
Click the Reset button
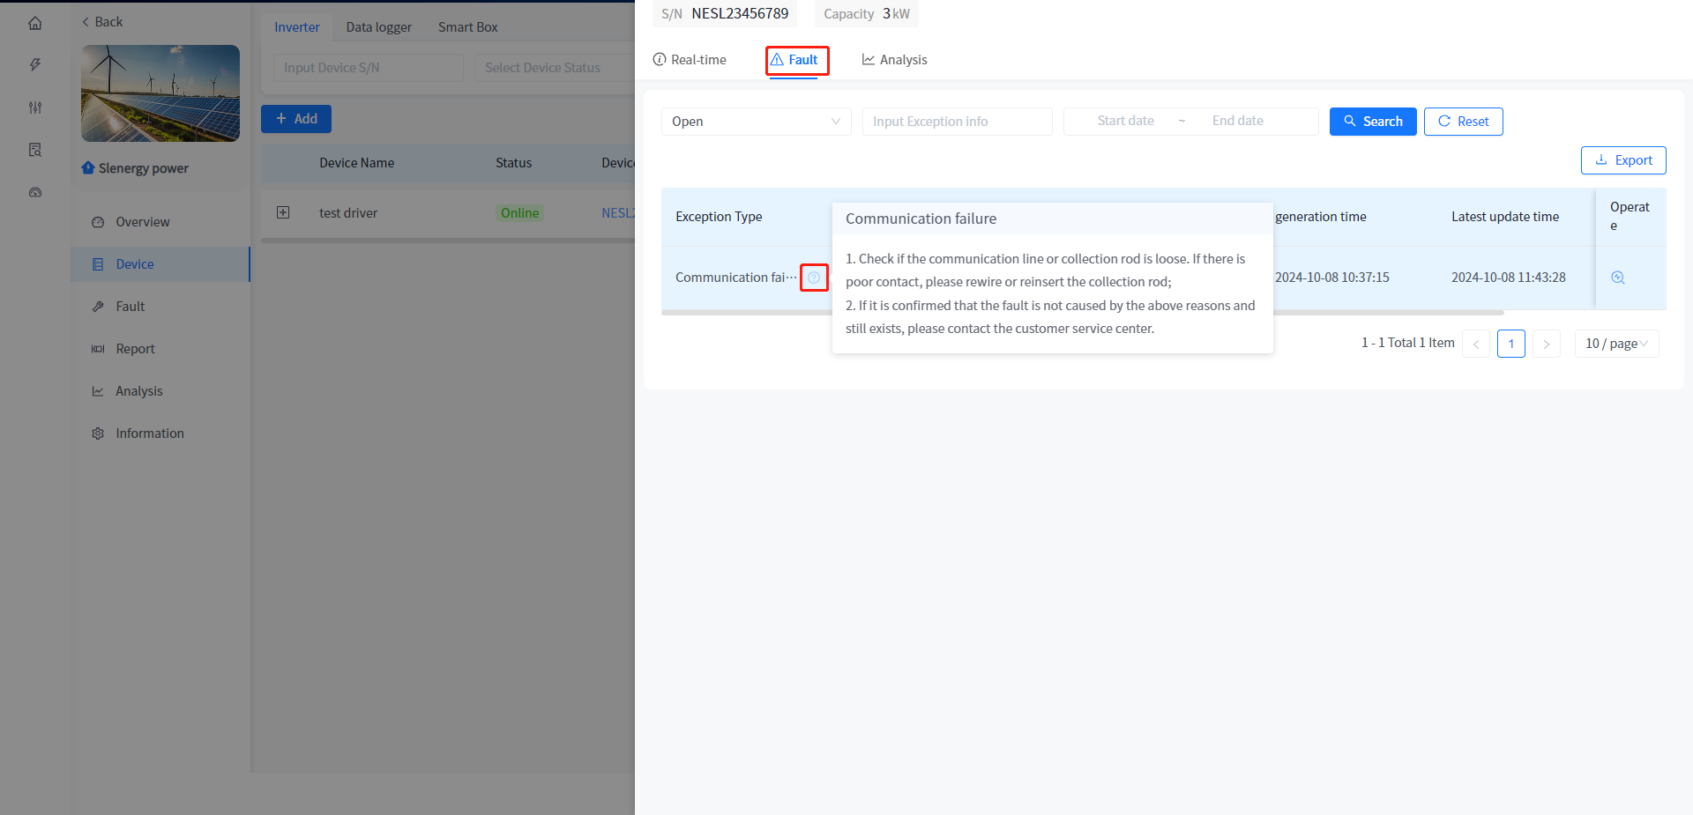point(1463,122)
